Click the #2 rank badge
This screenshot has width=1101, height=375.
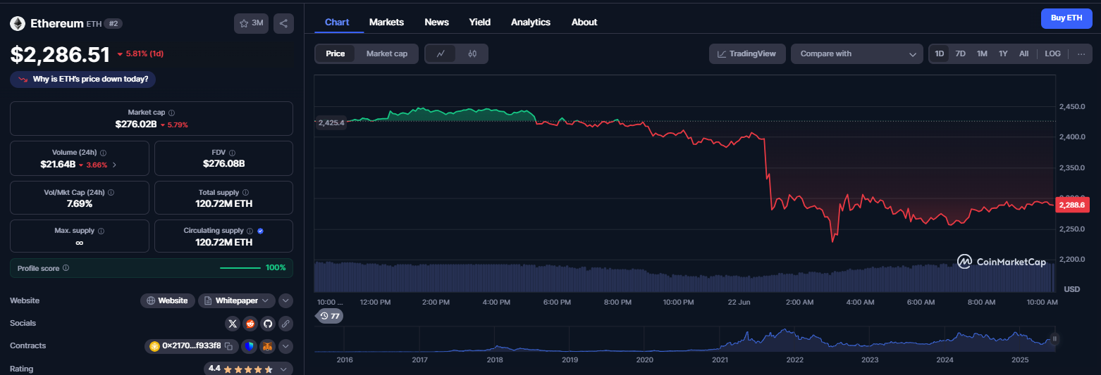point(113,23)
